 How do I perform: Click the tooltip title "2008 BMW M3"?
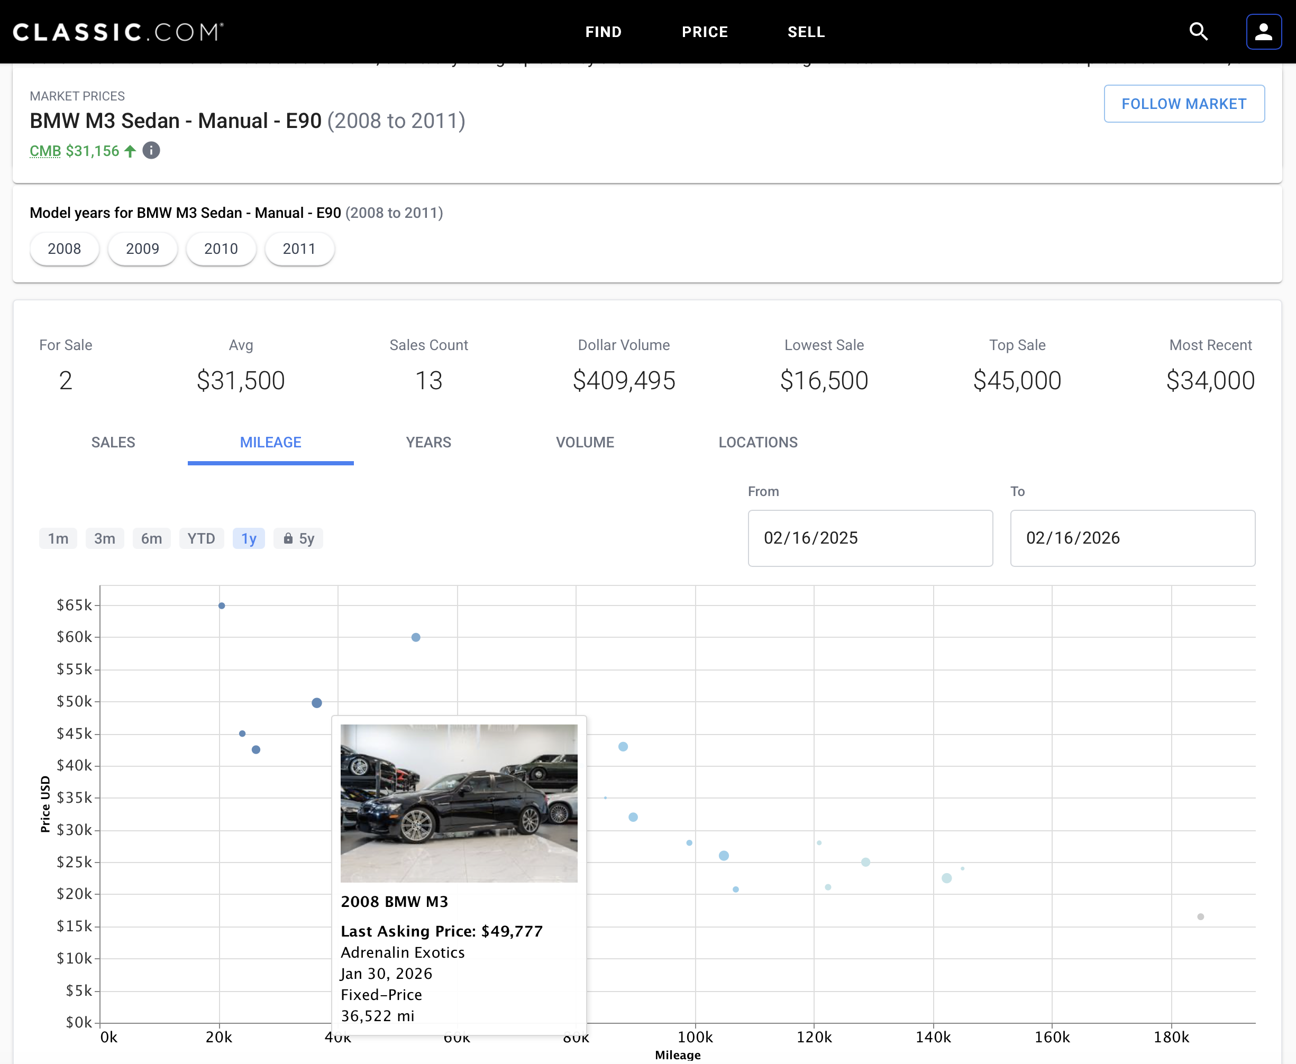pyautogui.click(x=395, y=902)
